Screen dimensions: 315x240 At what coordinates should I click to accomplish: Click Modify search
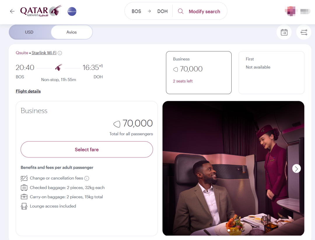click(204, 11)
